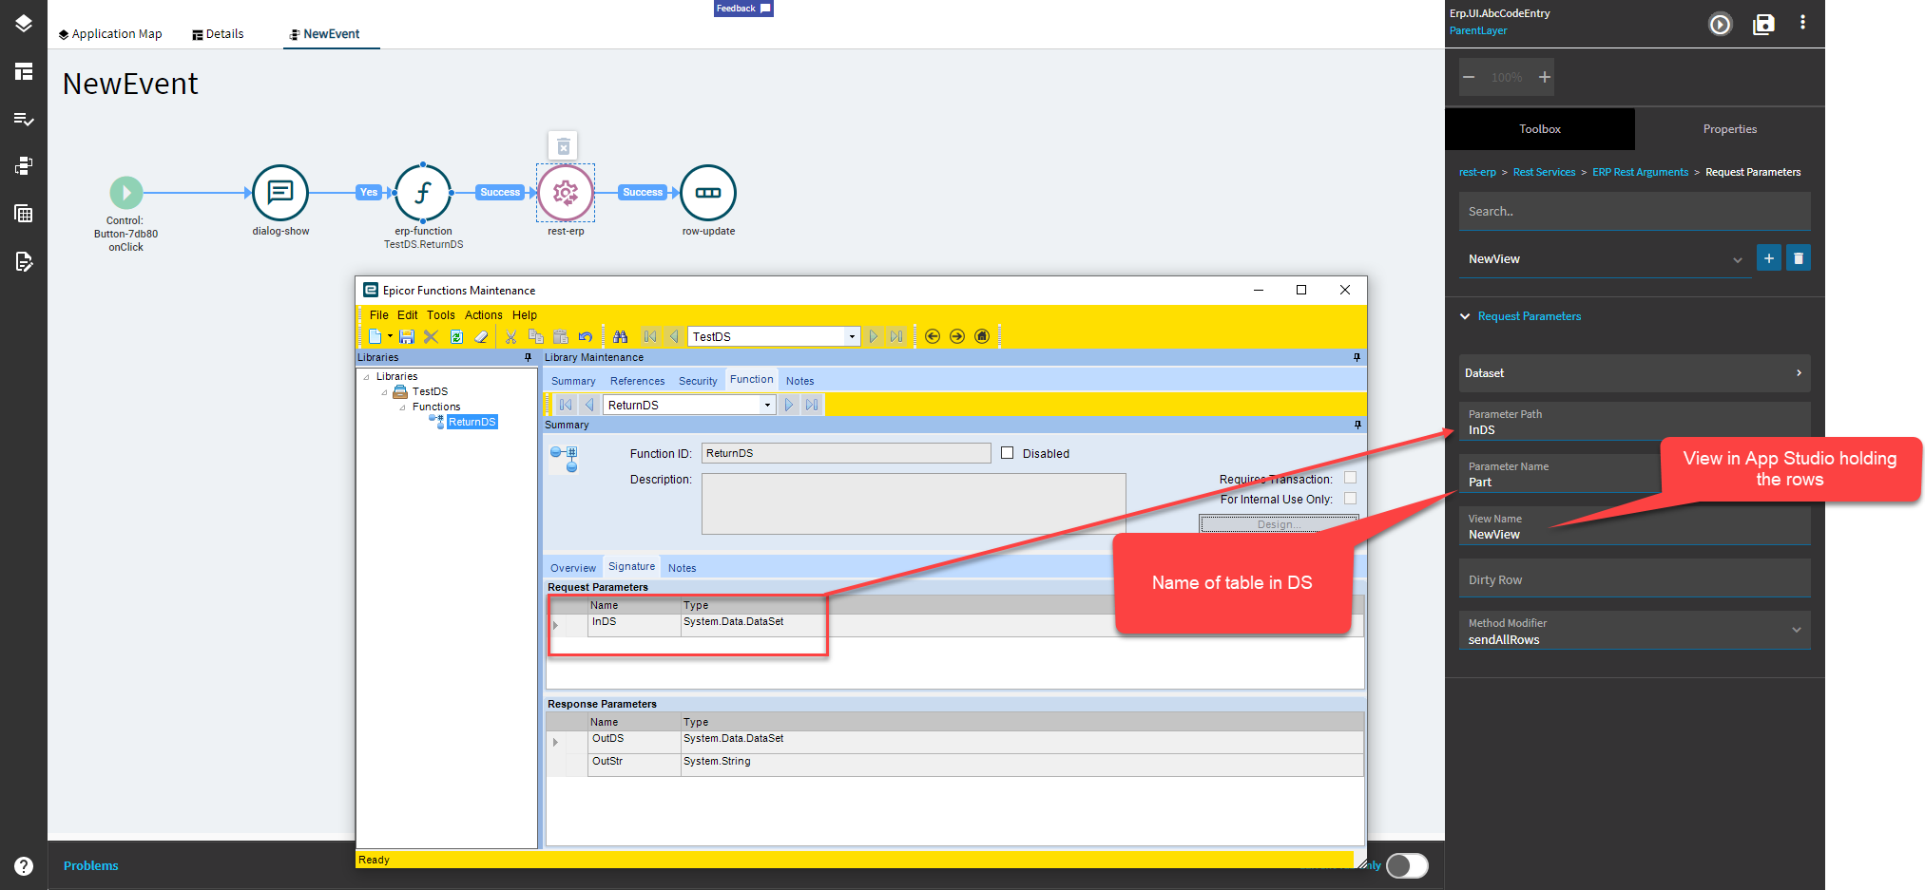
Task: Increase zoom with the plus button
Action: 1545,77
